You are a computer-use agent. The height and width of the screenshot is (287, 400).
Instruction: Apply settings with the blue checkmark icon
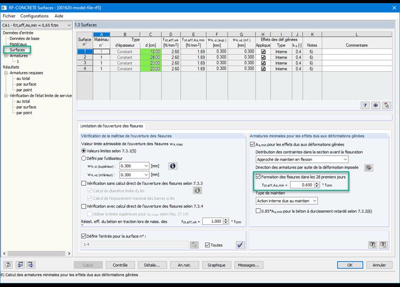click(240, 245)
